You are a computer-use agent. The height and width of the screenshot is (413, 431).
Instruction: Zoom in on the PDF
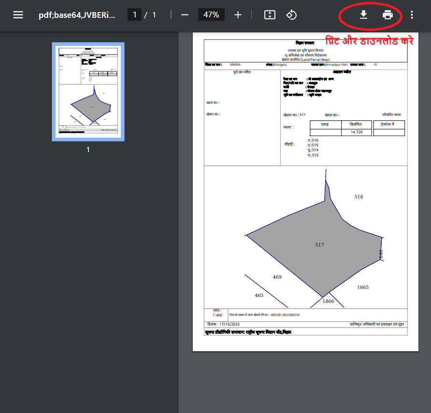pyautogui.click(x=238, y=14)
